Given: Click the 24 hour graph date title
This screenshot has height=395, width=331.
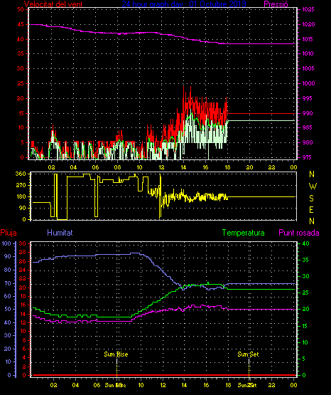Looking at the screenshot, I should (184, 4).
